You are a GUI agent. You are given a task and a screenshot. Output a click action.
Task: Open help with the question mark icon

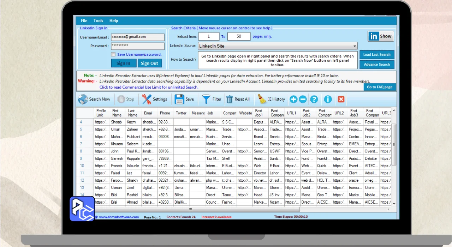click(x=314, y=100)
